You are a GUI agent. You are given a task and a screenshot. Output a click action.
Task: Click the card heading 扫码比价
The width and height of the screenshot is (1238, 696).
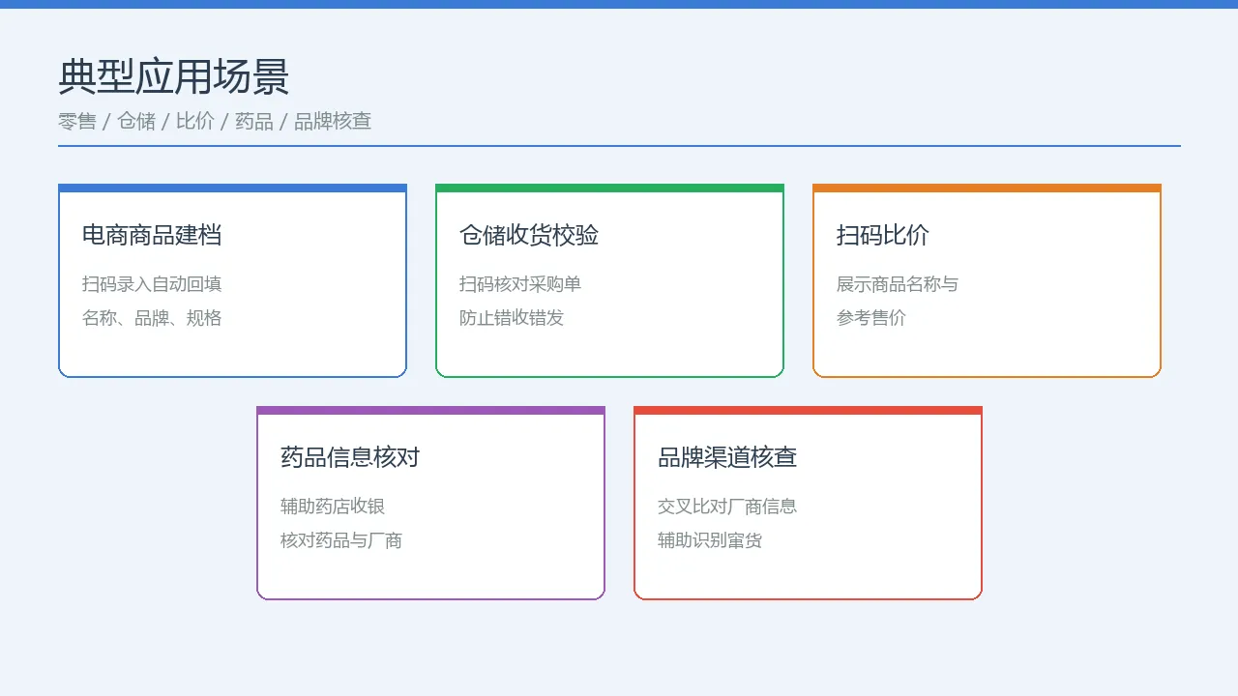[x=883, y=235]
